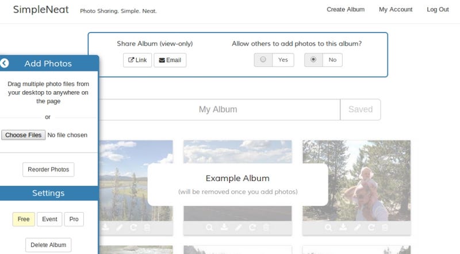Delete the middle photo using the trash icon
This screenshot has height=254, width=460.
click(266, 227)
